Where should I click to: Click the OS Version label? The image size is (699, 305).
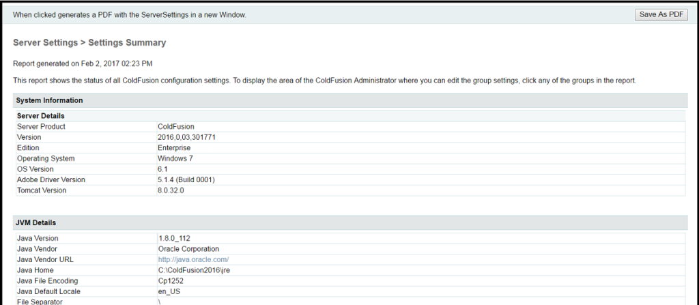pyautogui.click(x=35, y=169)
